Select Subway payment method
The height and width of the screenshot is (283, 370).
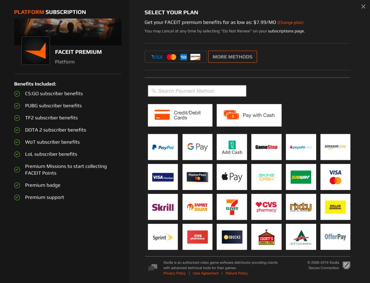pos(301,177)
